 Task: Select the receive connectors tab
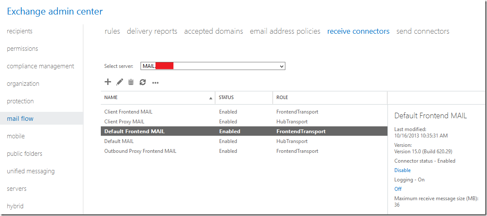(x=358, y=31)
